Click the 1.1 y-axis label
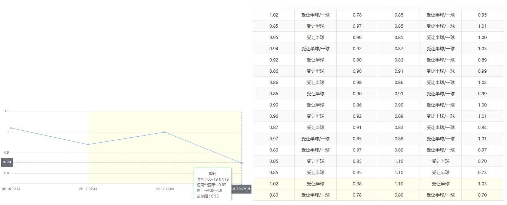 tap(6, 111)
